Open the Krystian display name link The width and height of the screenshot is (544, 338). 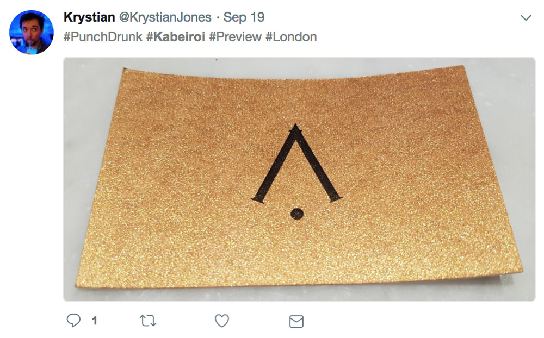pyautogui.click(x=89, y=17)
